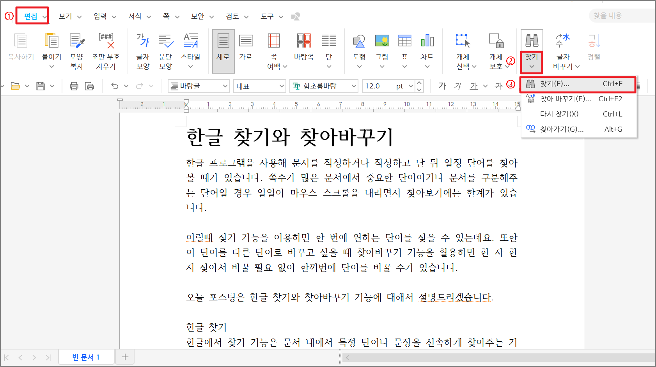The height and width of the screenshot is (367, 656).
Task: Choose 찾기(F)... from dropdown
Action: coord(578,84)
